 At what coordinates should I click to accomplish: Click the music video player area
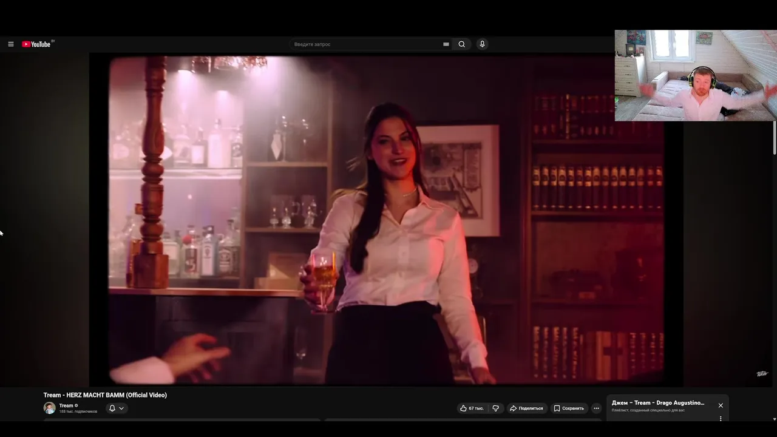387,220
